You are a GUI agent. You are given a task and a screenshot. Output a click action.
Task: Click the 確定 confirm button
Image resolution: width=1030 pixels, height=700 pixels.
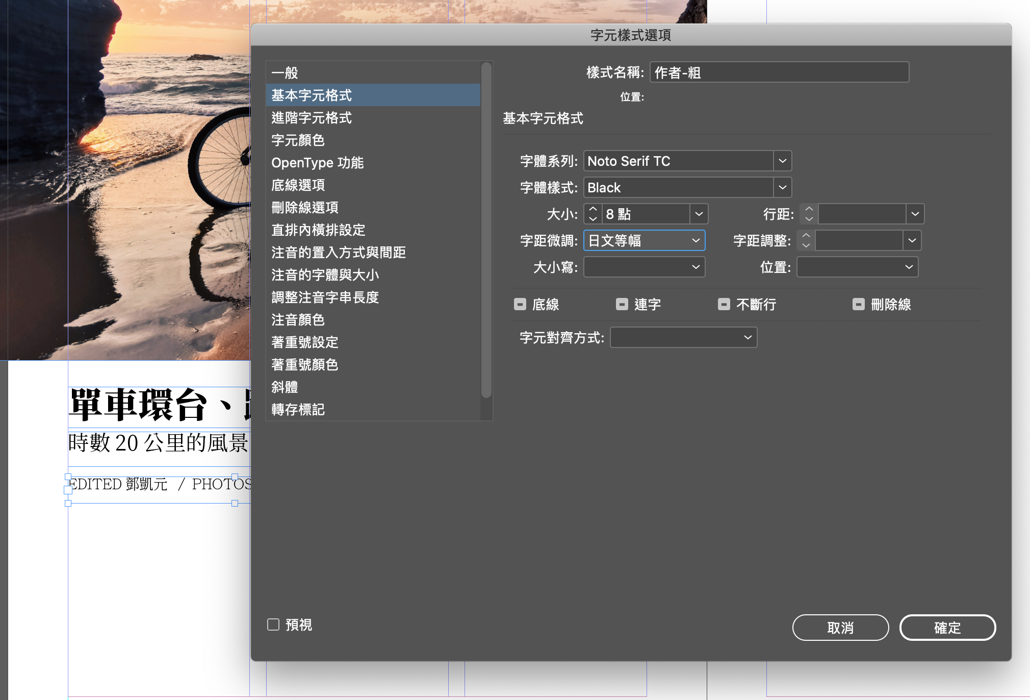click(x=947, y=628)
